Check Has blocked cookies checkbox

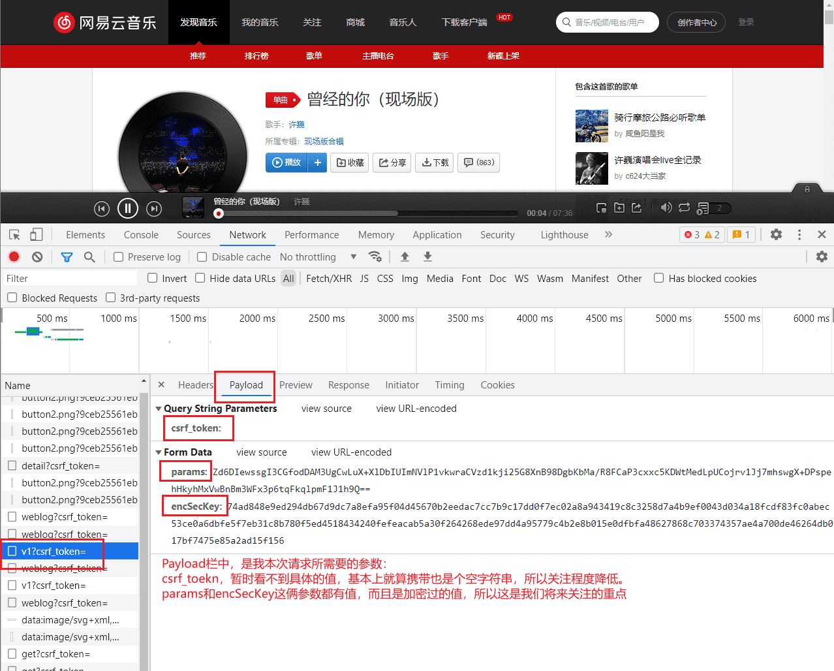[659, 278]
